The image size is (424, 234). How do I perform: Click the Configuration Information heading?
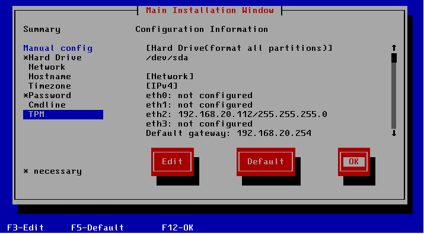(x=202, y=30)
